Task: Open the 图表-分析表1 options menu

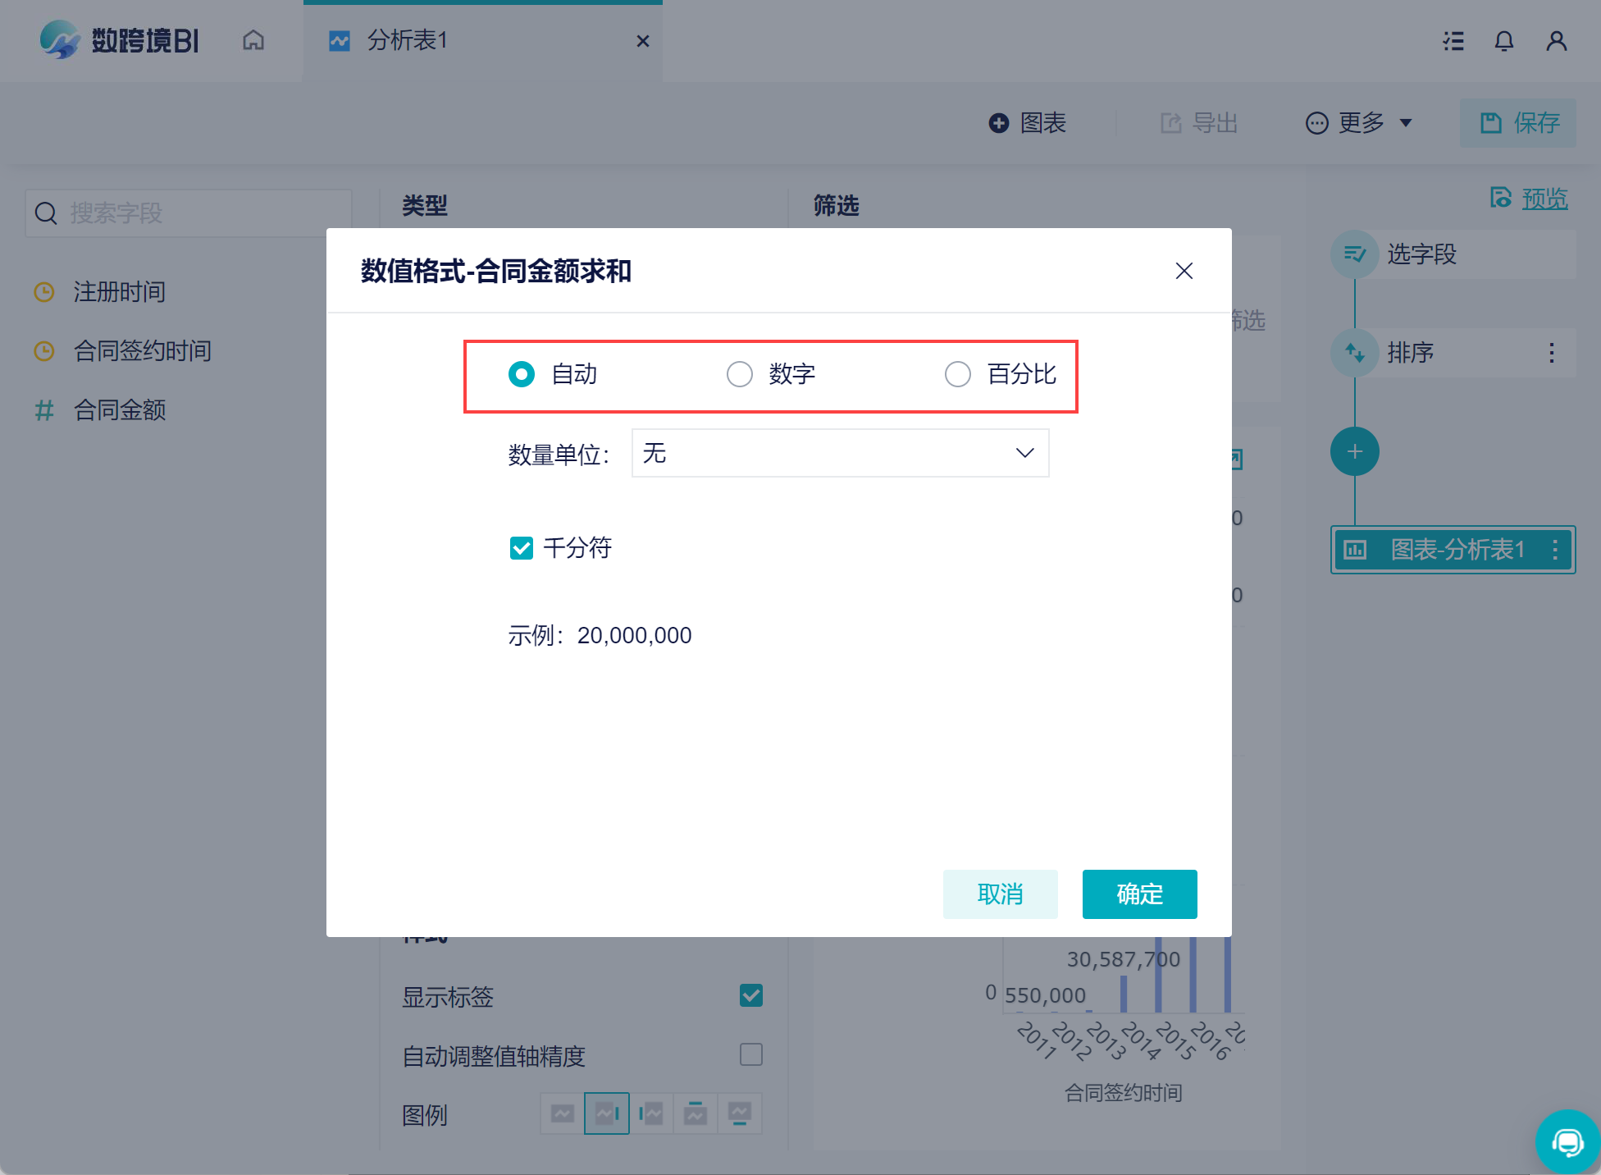Action: click(1554, 550)
